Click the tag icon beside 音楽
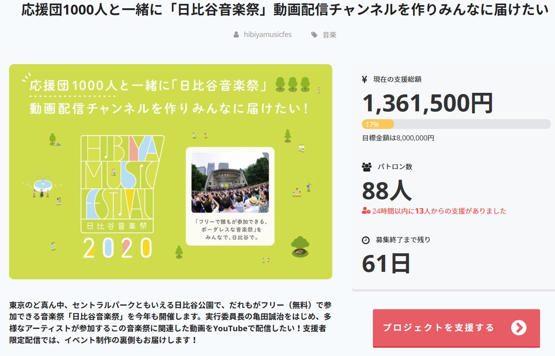The image size is (555, 356). pos(314,35)
